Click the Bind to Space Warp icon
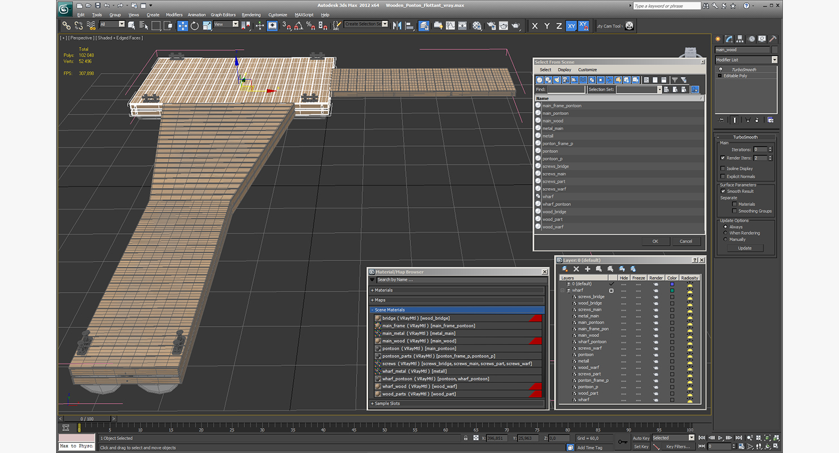The image size is (839, 453). coord(91,25)
